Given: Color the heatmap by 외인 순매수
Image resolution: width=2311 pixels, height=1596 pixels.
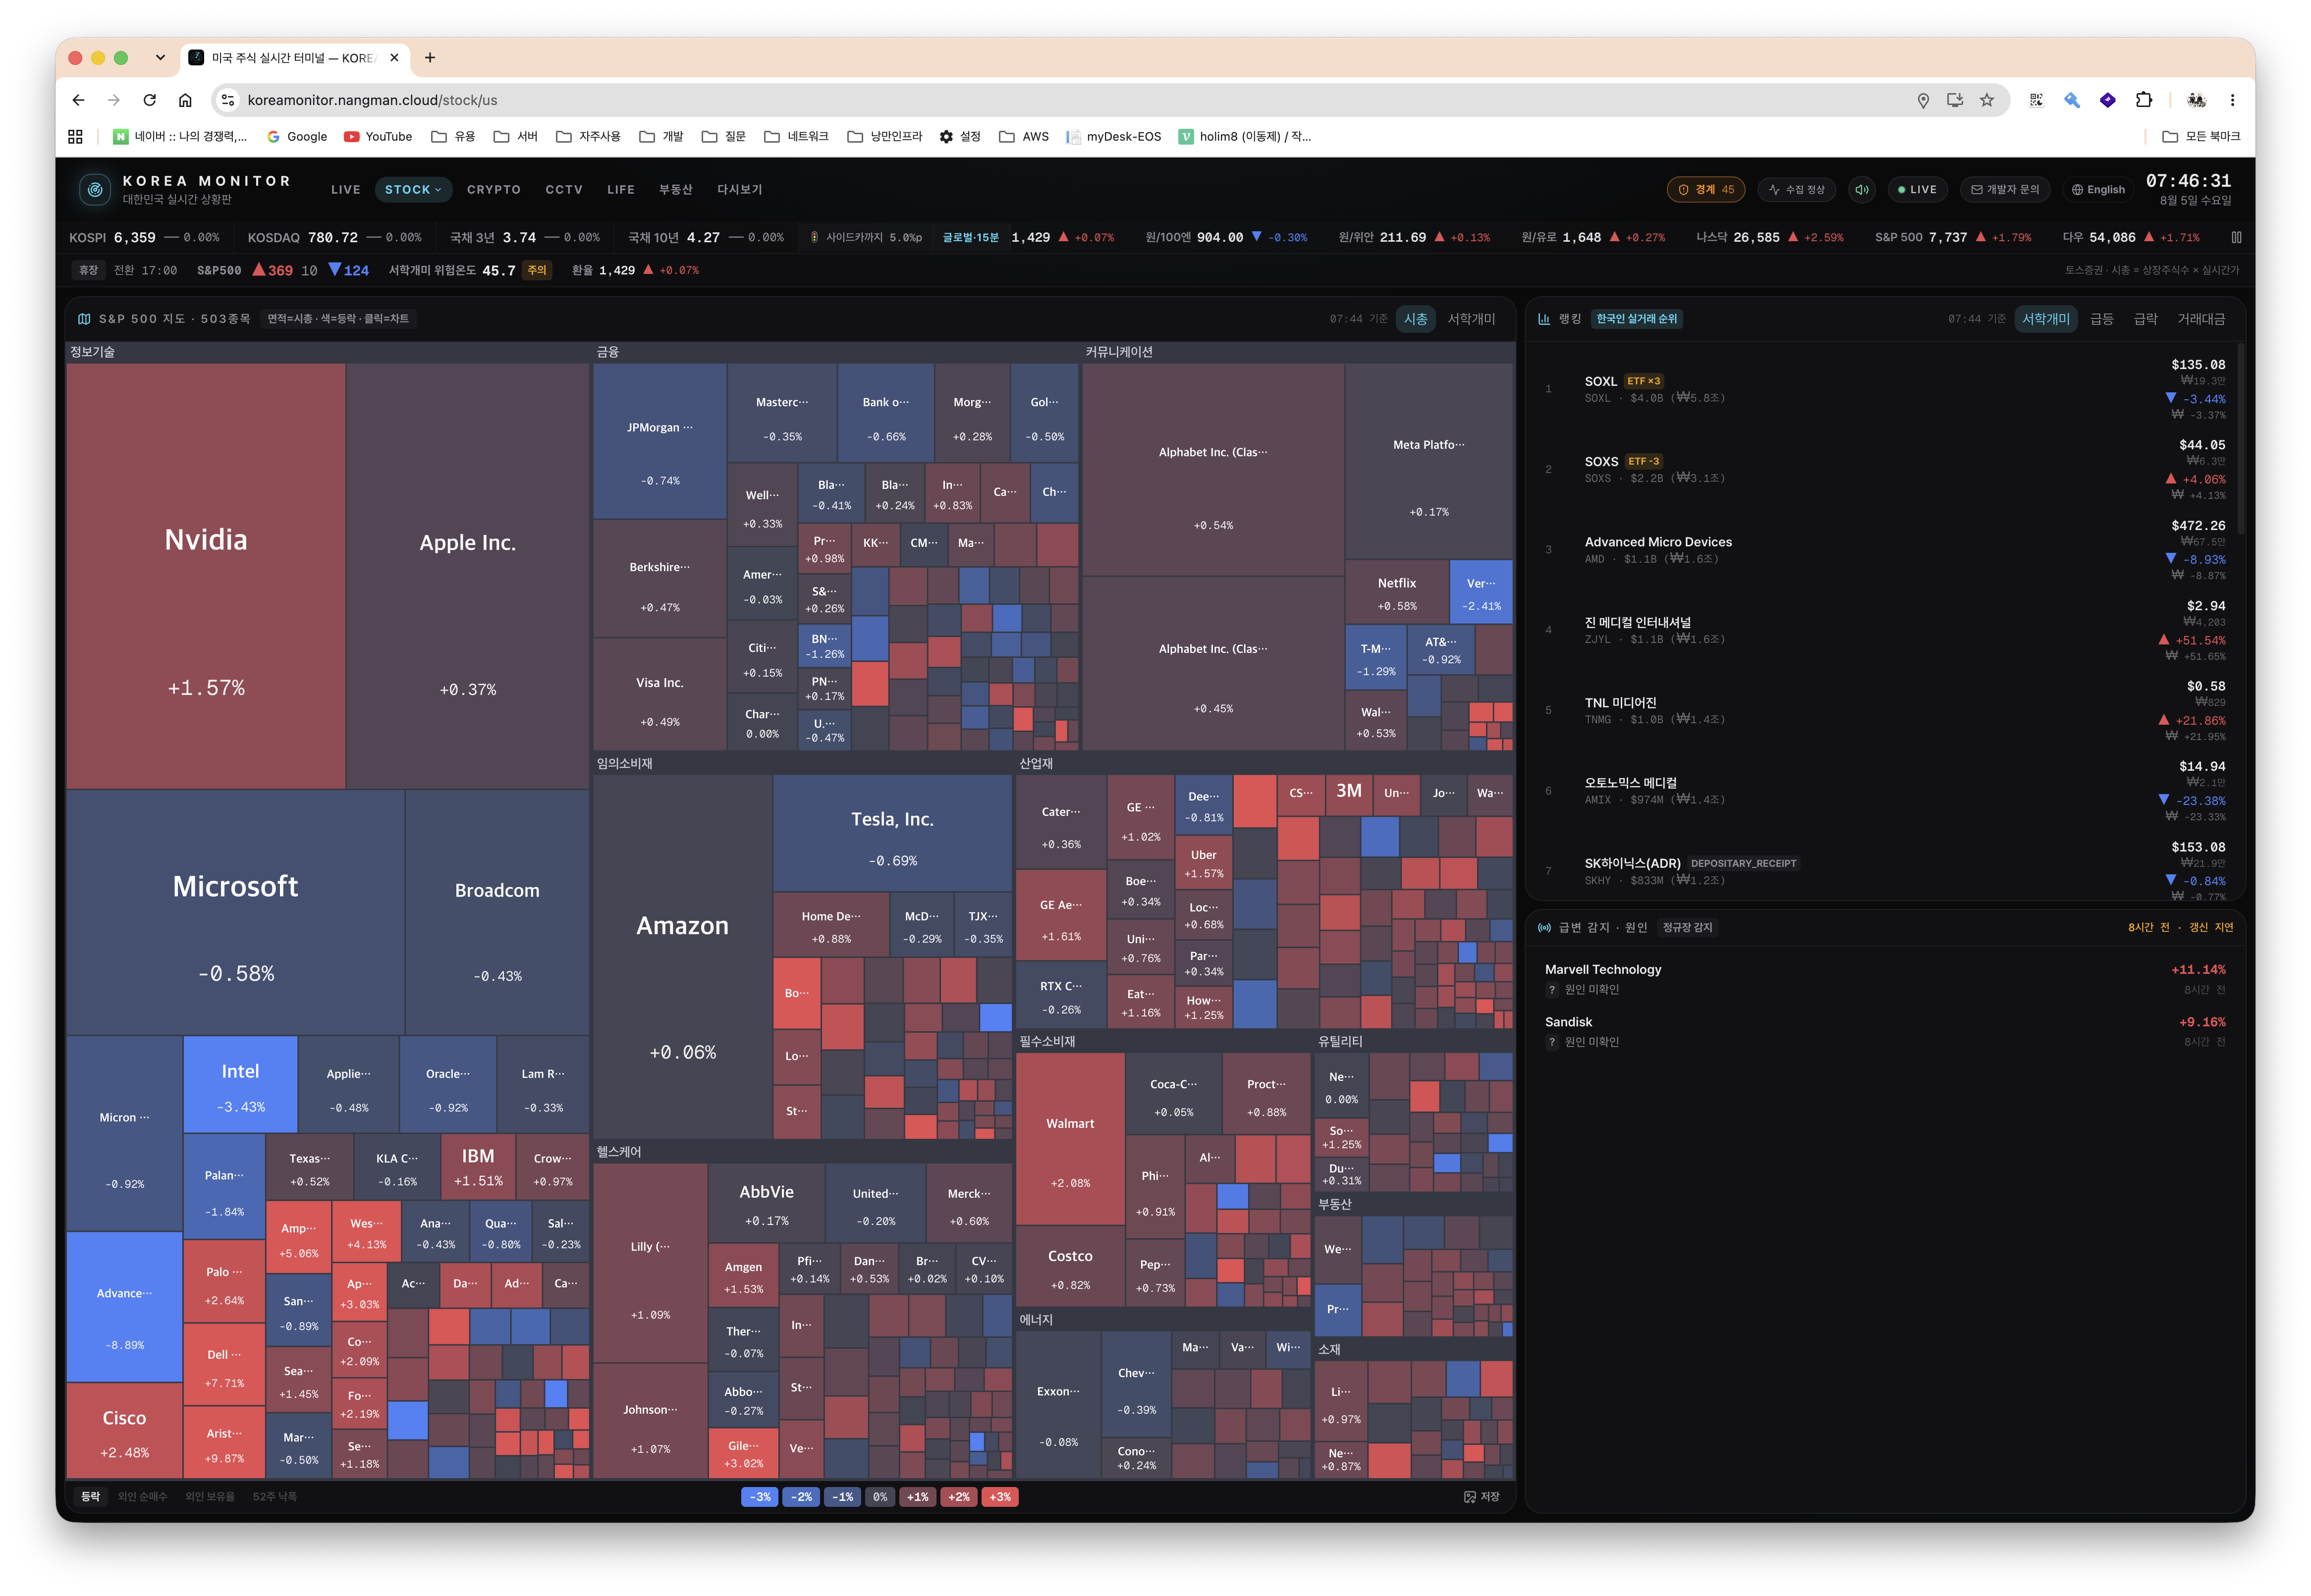Looking at the screenshot, I should click(143, 1497).
